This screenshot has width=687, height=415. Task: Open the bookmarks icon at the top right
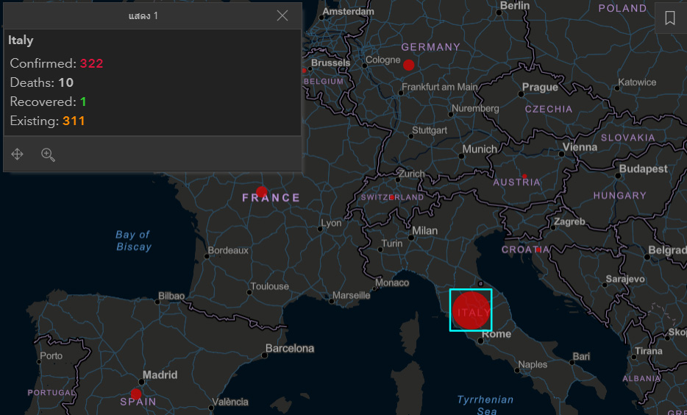click(669, 18)
